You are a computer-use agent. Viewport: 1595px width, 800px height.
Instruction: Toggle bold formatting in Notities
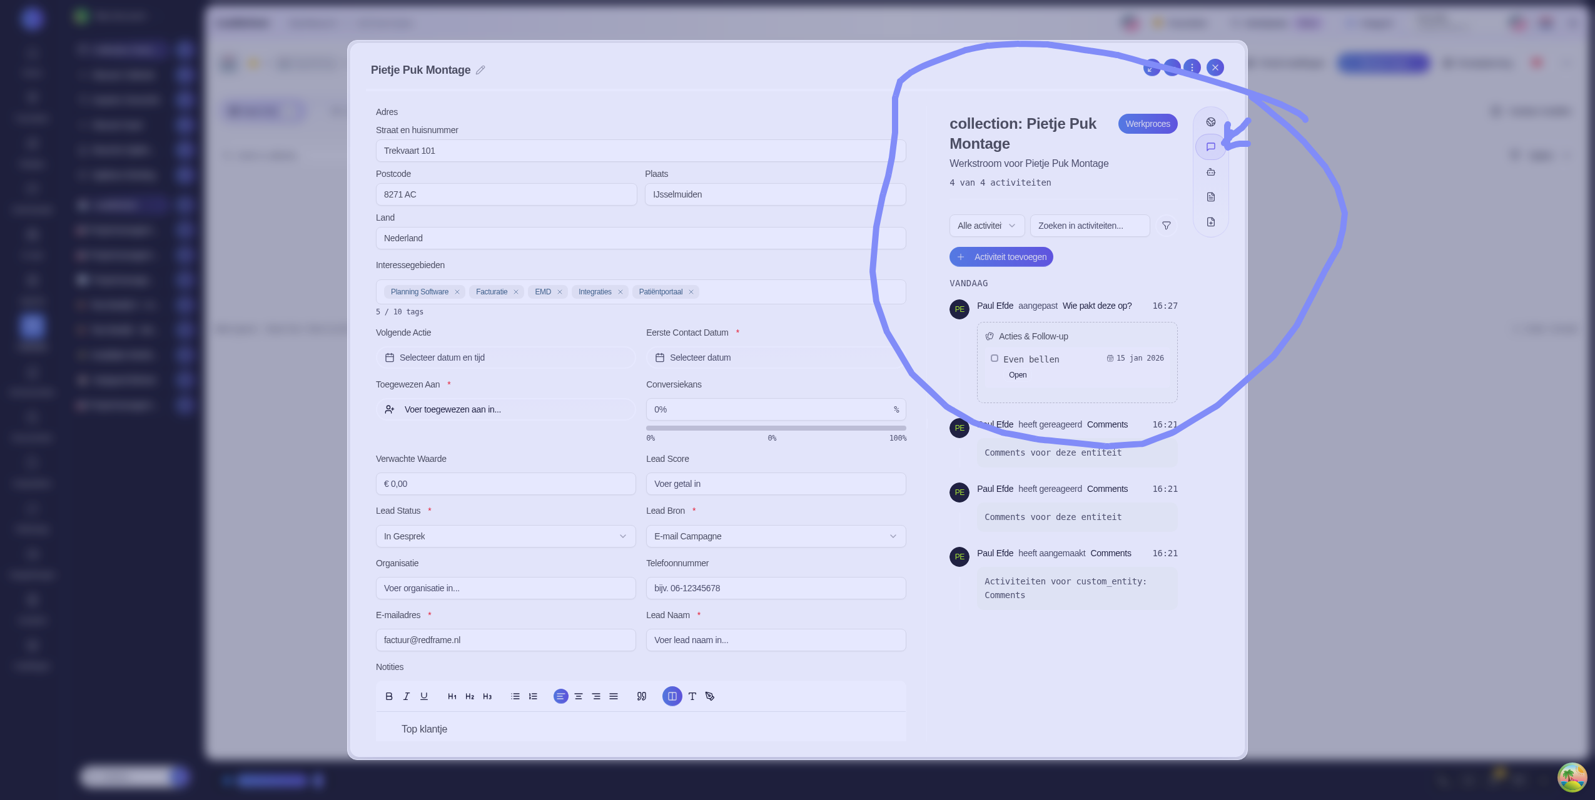click(389, 696)
